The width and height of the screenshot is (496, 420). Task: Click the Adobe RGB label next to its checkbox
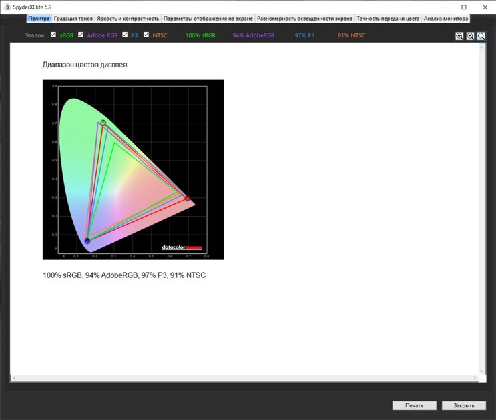102,35
